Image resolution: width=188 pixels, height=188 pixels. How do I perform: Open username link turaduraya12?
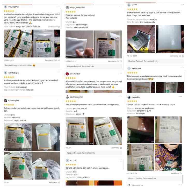[x=13, y=100]
